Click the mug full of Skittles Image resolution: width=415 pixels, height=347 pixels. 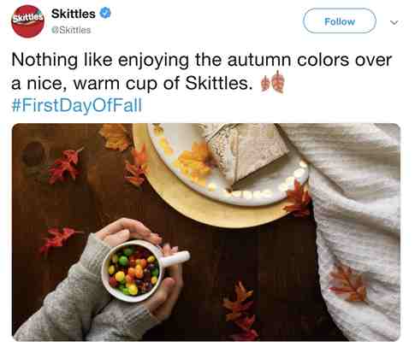(133, 271)
